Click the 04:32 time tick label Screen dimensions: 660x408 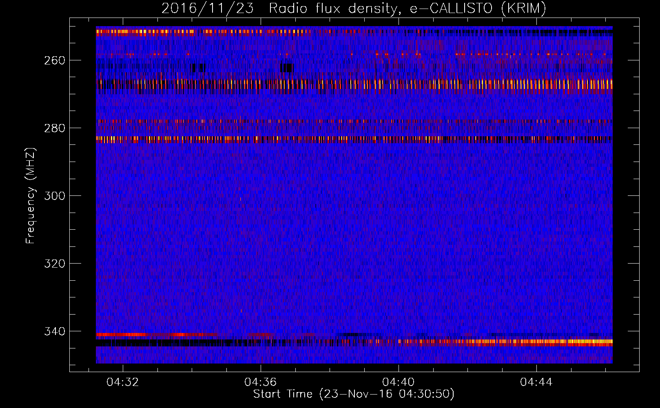click(123, 382)
